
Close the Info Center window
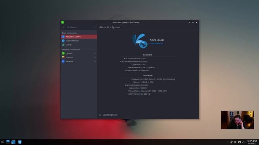[196, 23]
